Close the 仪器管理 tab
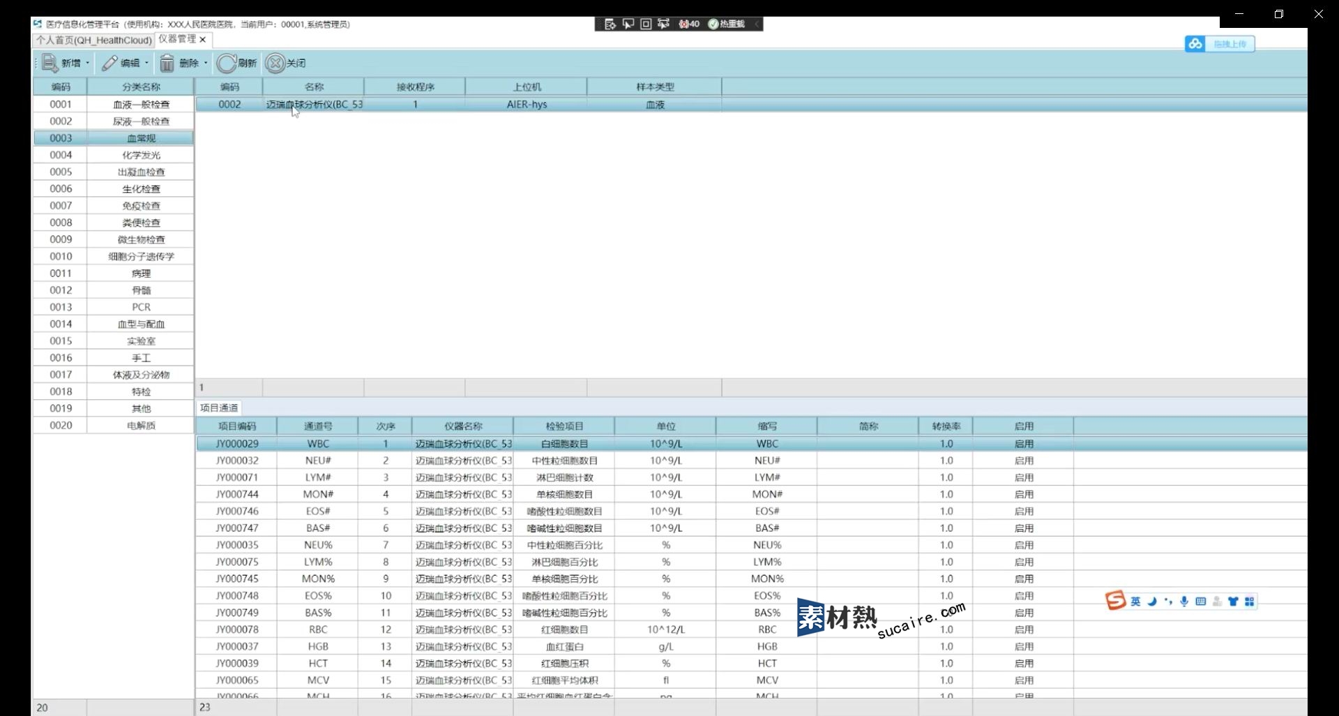The width and height of the screenshot is (1339, 716). 203,40
